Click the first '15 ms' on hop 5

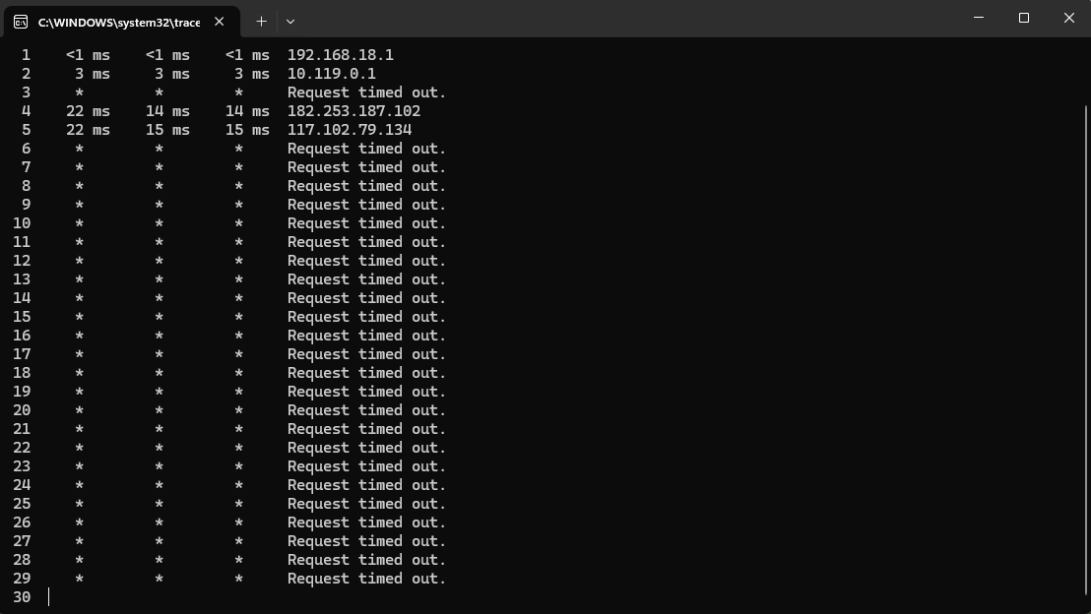[167, 130]
